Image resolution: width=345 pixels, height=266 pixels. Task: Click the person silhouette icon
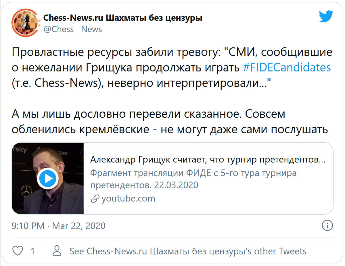[57, 251]
